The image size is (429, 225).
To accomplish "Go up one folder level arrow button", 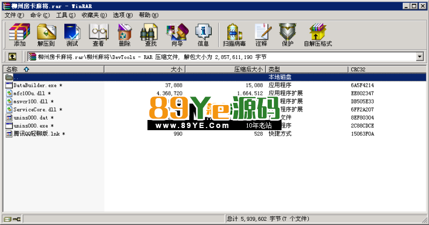I will [12, 57].
